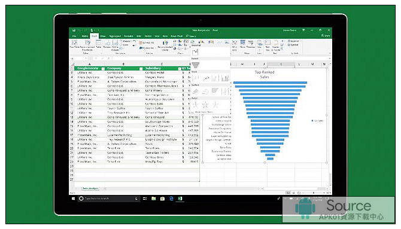Select the Waterfall chart thumbnail
The height and width of the screenshot is (229, 401).
click(195, 53)
